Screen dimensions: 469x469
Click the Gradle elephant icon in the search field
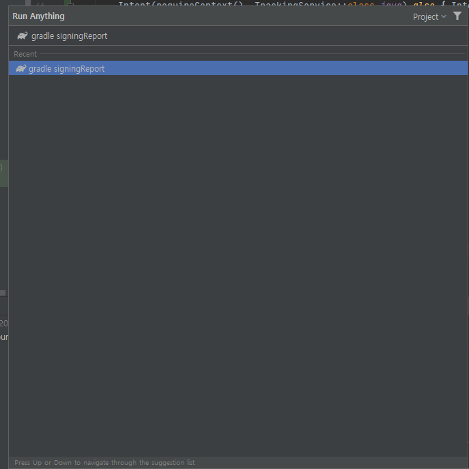(x=23, y=36)
